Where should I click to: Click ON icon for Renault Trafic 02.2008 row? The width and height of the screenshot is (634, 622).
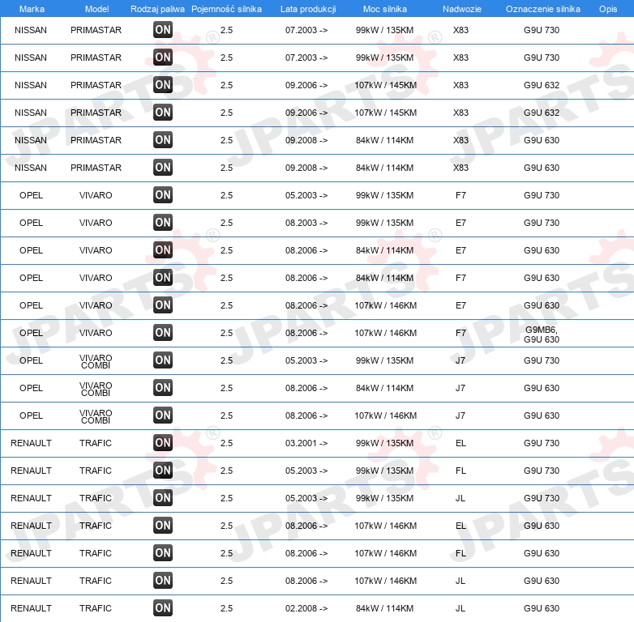(x=162, y=608)
